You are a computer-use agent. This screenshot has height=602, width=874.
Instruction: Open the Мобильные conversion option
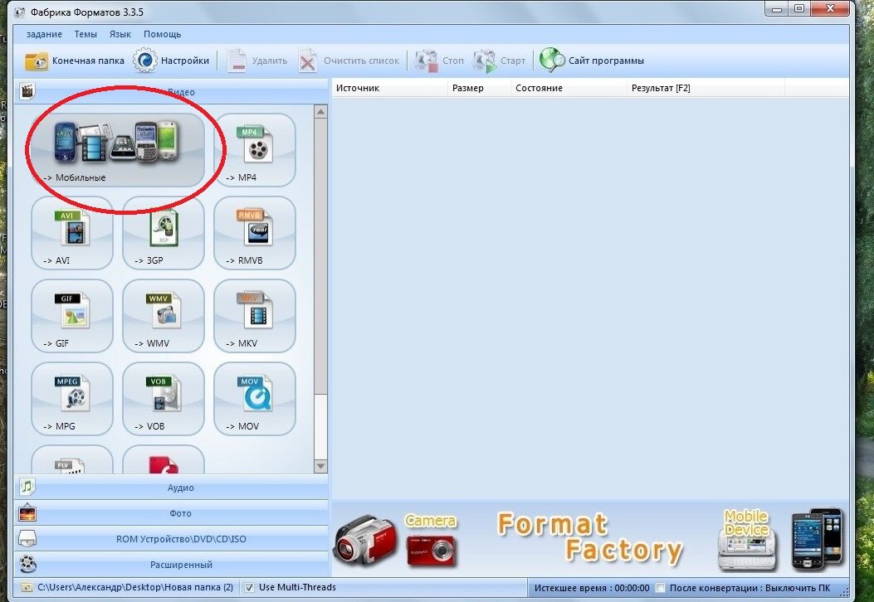pos(118,150)
